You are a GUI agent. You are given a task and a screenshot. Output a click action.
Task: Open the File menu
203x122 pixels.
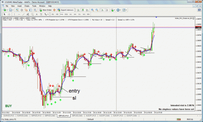point(7,6)
